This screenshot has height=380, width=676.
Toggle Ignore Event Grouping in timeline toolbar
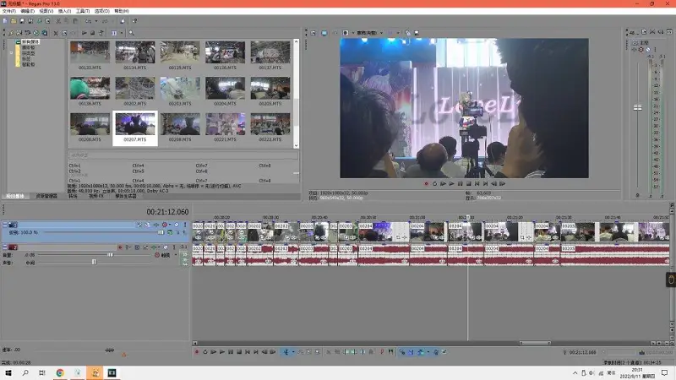(444, 352)
